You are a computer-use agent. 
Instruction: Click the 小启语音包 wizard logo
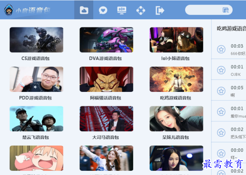point(9,10)
